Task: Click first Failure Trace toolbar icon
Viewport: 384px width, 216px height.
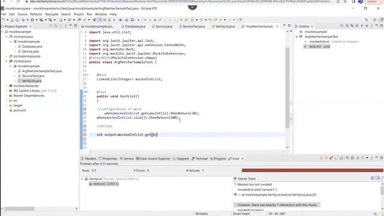Action: tap(373, 178)
